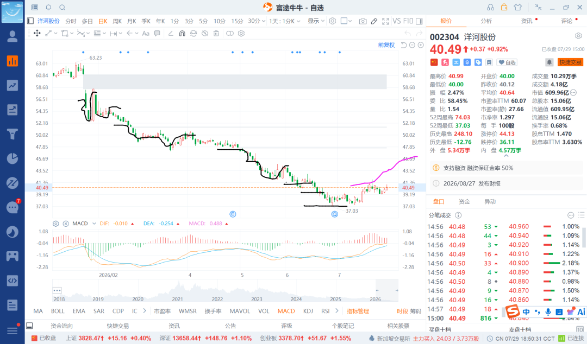Click the stock note icon beside 自选

(x=489, y=62)
